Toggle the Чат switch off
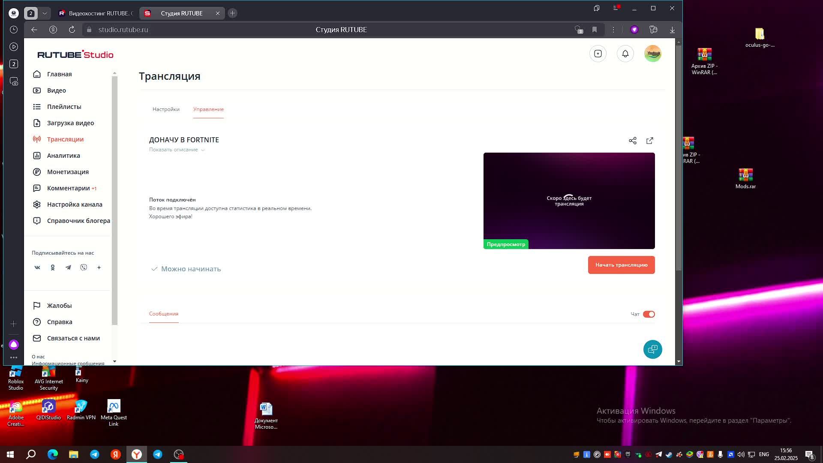 [649, 314]
